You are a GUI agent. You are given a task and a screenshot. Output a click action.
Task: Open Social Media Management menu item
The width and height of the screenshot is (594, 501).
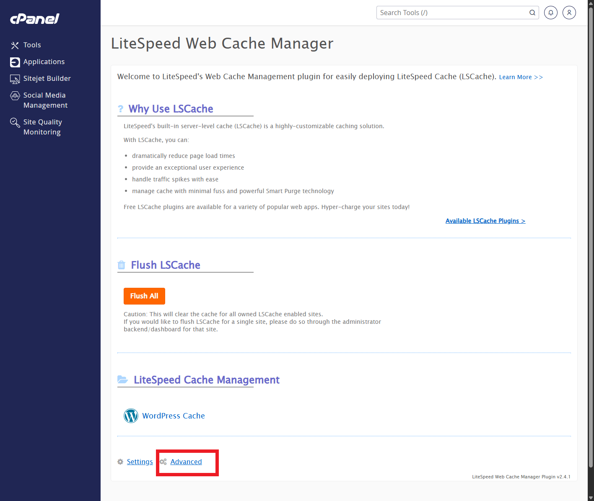[45, 100]
